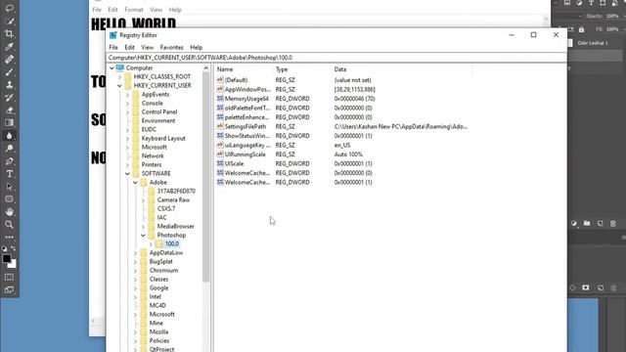Open Registry Editor File menu
The image size is (626, 352).
click(113, 47)
